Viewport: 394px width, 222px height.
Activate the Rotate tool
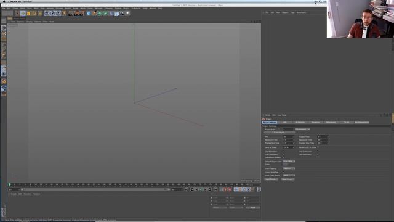click(x=34, y=14)
